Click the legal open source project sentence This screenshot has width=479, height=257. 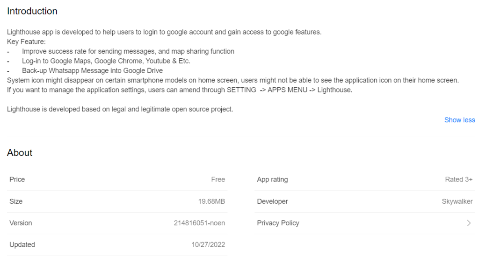(x=120, y=109)
